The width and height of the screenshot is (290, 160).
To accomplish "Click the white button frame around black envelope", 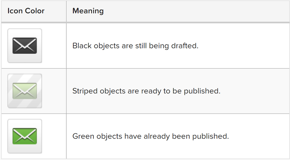I will pos(25,46).
